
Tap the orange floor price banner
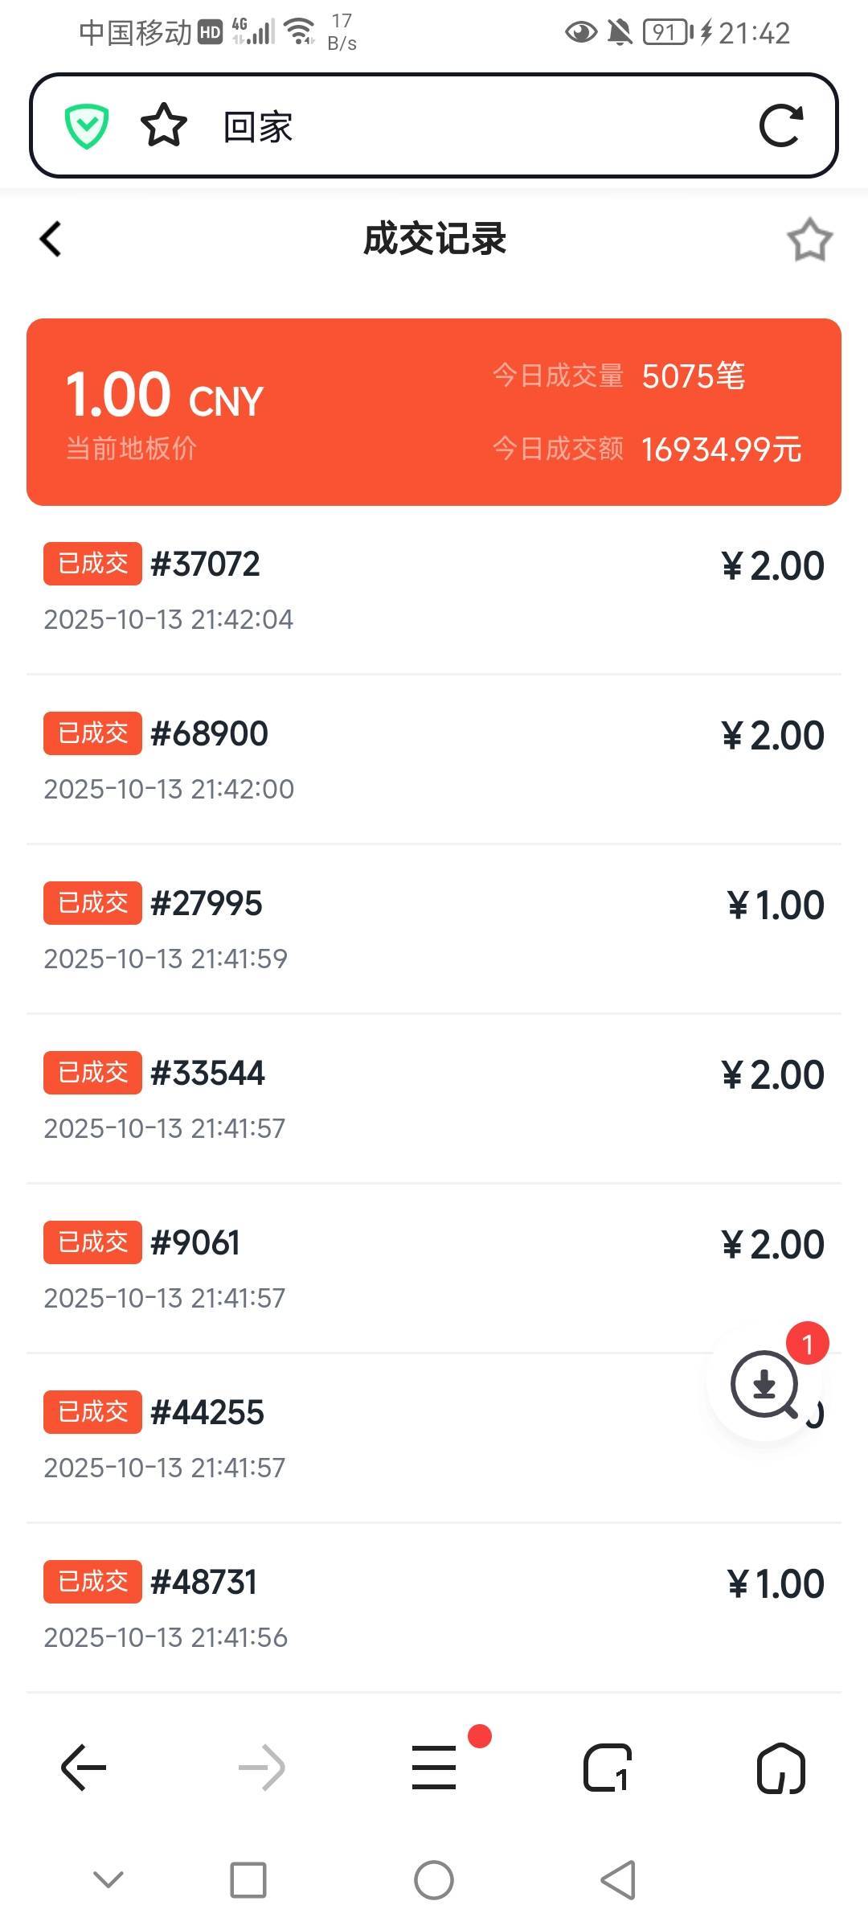pos(434,412)
